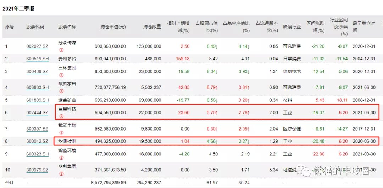Click stock name 我武生物
383x188 pixels.
click(67, 126)
